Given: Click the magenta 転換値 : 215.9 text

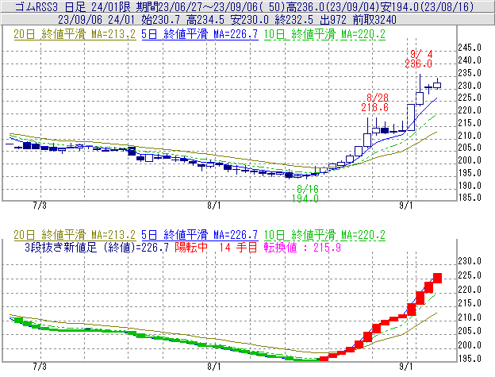Looking at the screenshot, I should pyautogui.click(x=302, y=247).
